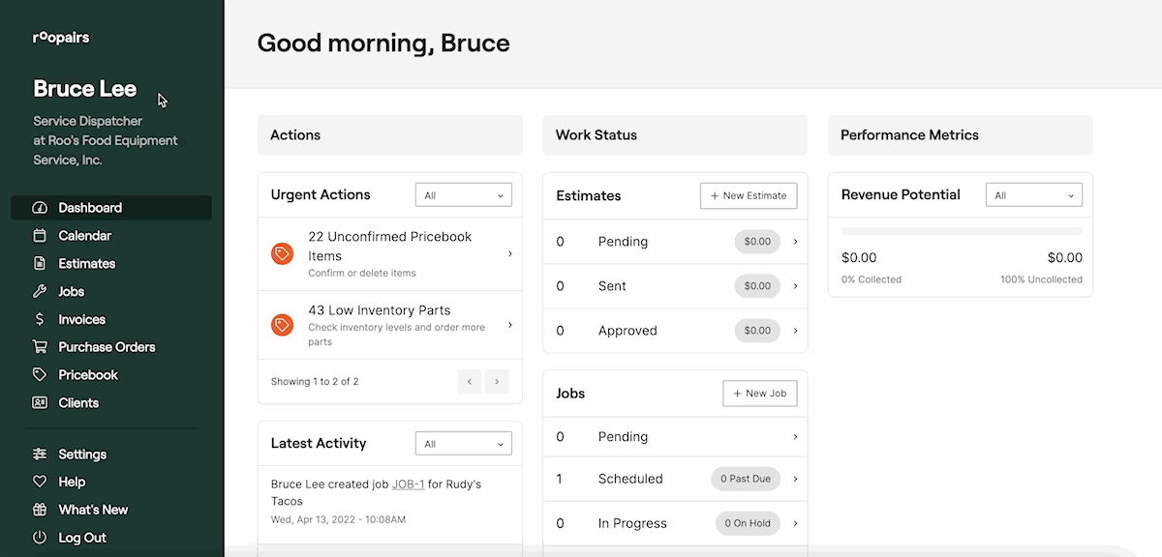Click the Purchase Orders cart icon
Image resolution: width=1162 pixels, height=557 pixels.
40,347
